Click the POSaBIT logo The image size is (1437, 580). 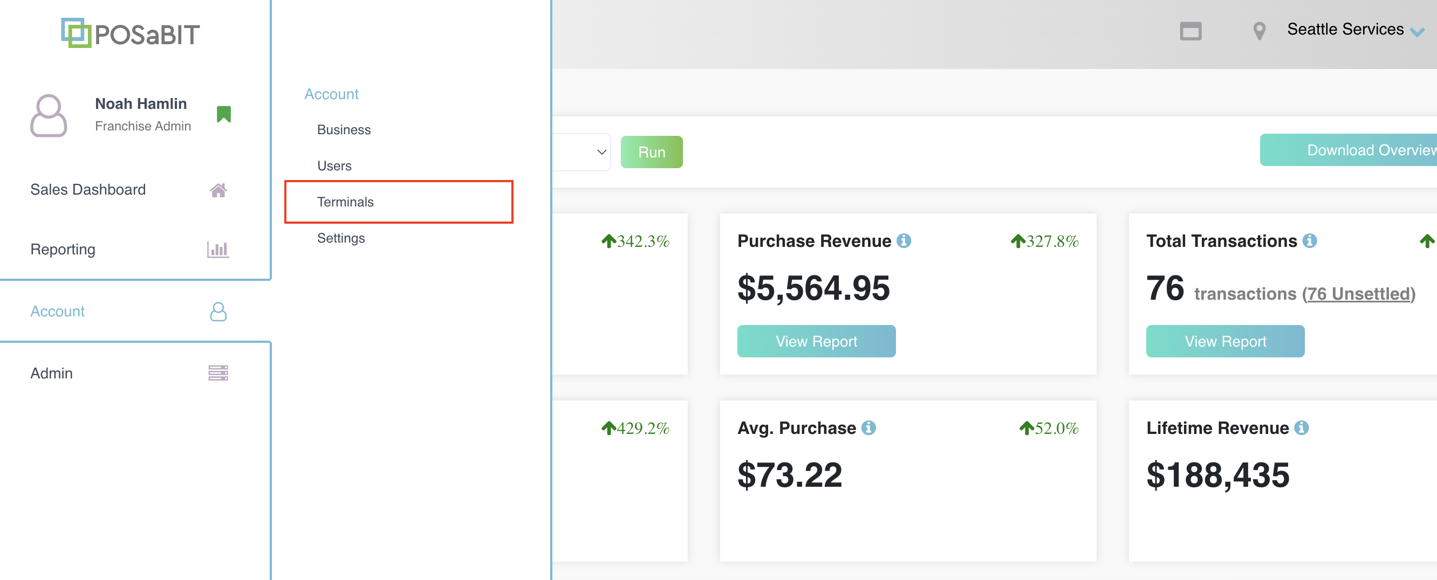(x=130, y=33)
